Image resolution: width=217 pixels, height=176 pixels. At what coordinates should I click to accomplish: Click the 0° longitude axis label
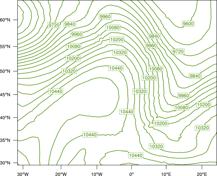(x=132, y=174)
